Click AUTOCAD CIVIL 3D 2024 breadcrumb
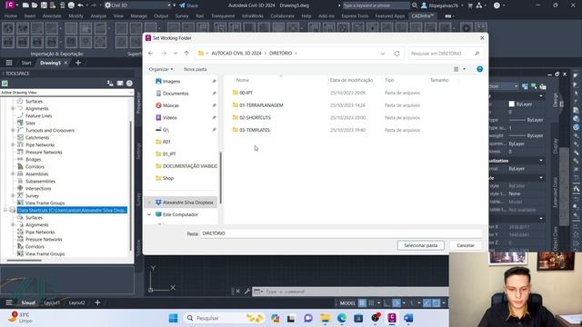Image resolution: width=582 pixels, height=327 pixels. pyautogui.click(x=236, y=54)
